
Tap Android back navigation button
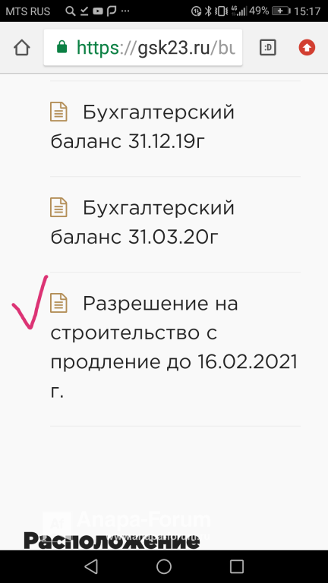click(91, 566)
